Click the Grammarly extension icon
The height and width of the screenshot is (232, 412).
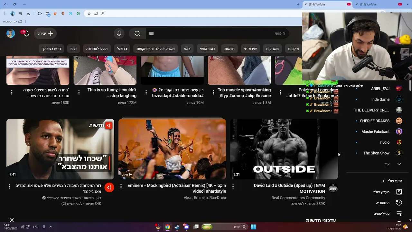tap(78, 14)
